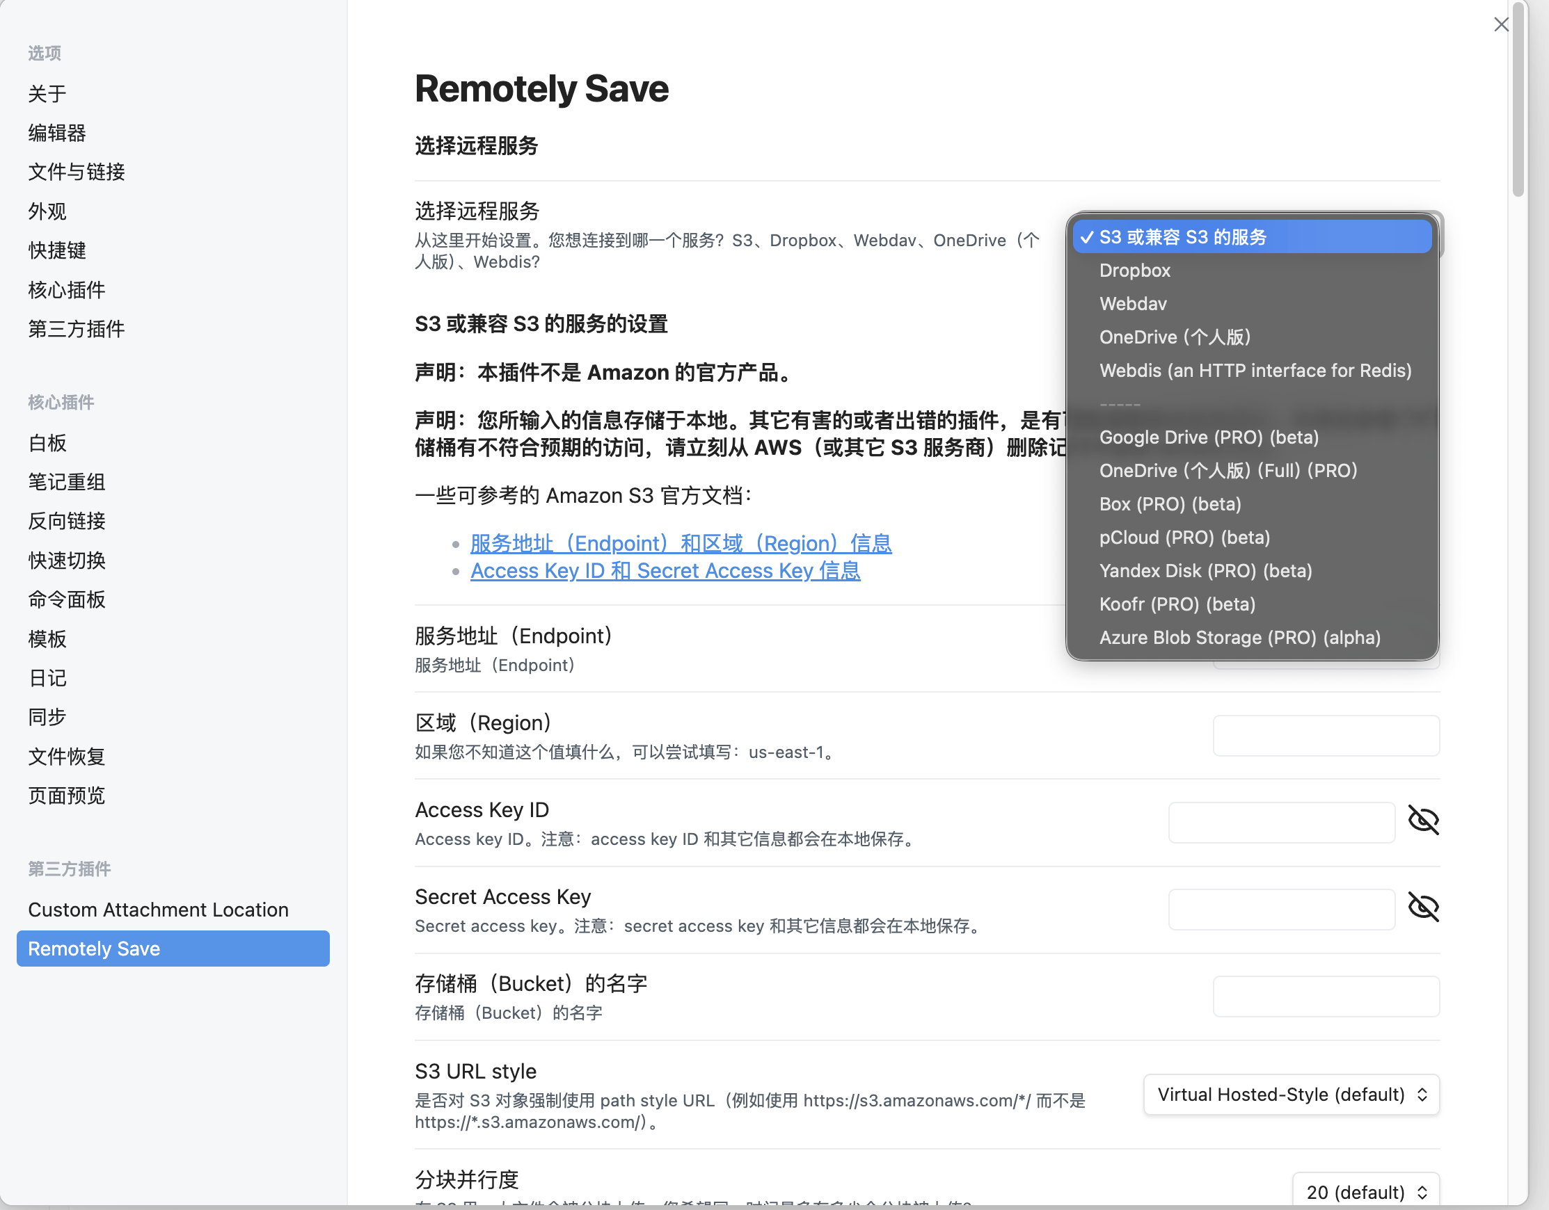1549x1210 pixels.
Task: Open 快捷键 settings section
Action: pyautogui.click(x=58, y=250)
